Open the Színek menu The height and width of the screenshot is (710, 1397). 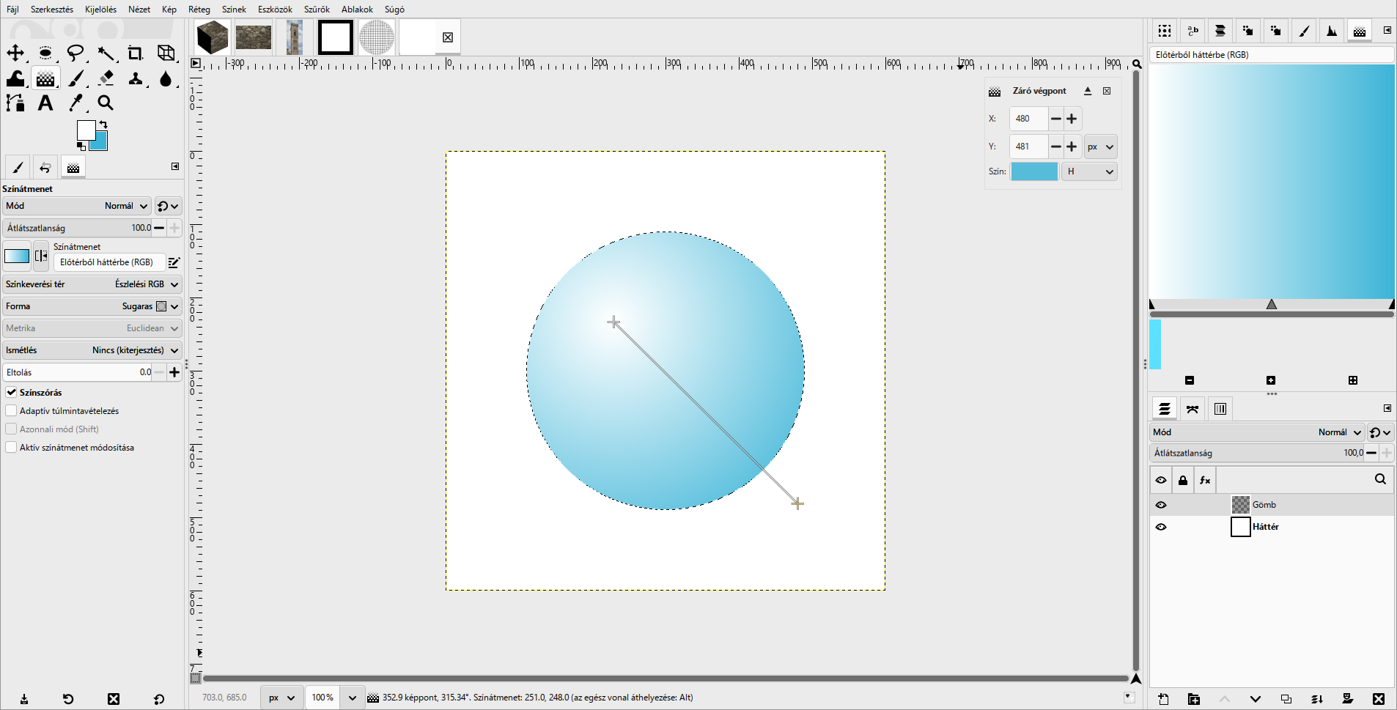tap(234, 10)
